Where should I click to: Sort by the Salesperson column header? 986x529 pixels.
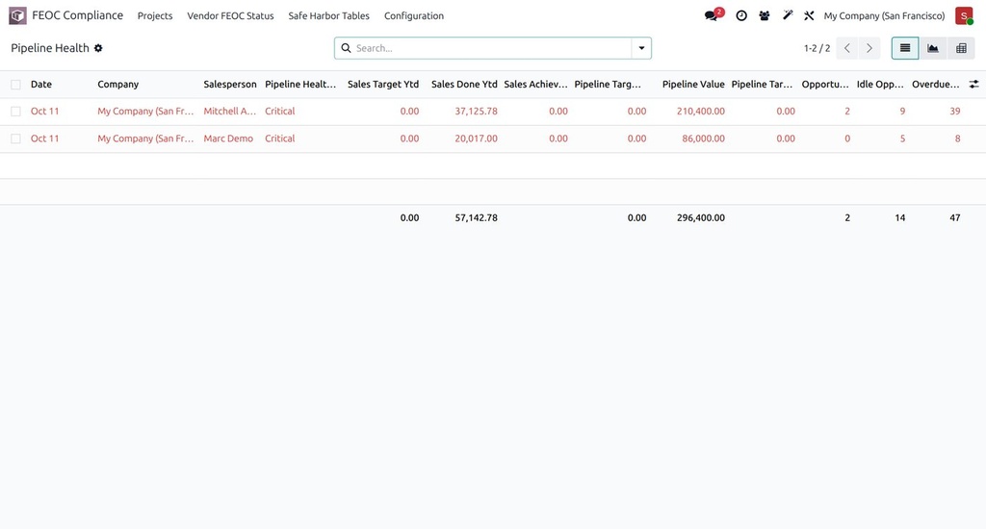(x=230, y=85)
